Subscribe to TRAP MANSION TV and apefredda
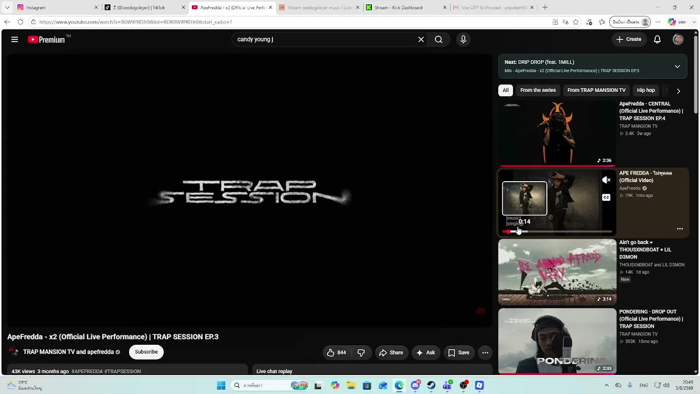The width and height of the screenshot is (700, 394). point(146,352)
